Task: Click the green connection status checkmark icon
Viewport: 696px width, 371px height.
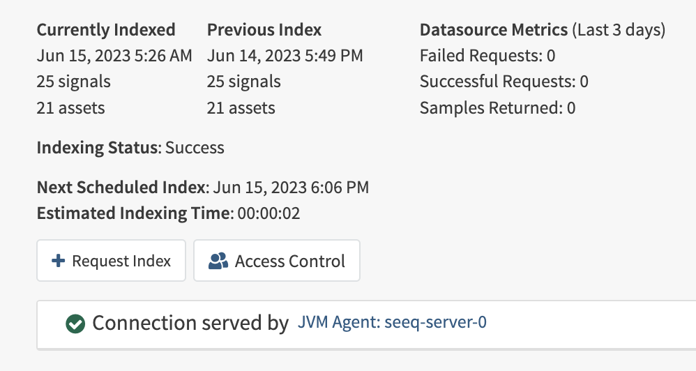Action: (x=75, y=324)
